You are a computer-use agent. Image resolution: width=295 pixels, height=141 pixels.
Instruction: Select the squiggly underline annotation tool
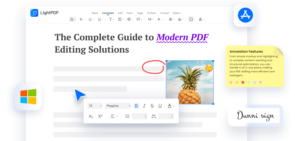coord(99,19)
